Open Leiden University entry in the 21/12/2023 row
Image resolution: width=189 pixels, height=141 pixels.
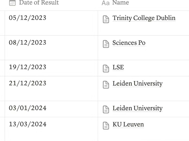(x=137, y=84)
